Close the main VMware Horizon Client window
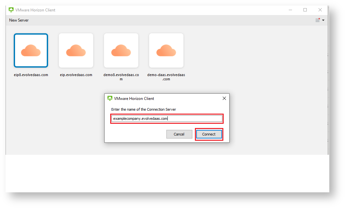345x208 pixels. 320,10
